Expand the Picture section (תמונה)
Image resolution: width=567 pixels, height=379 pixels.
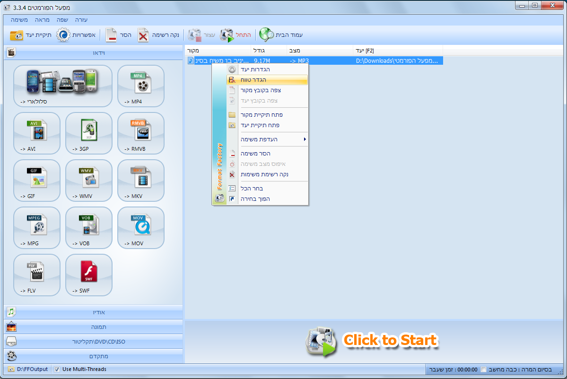pos(94,327)
